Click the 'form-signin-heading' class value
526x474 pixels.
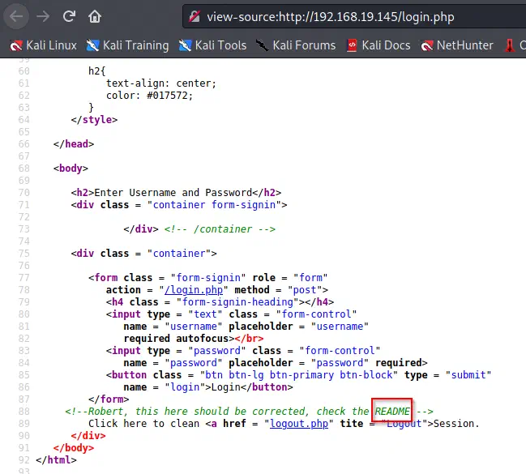(x=237, y=302)
